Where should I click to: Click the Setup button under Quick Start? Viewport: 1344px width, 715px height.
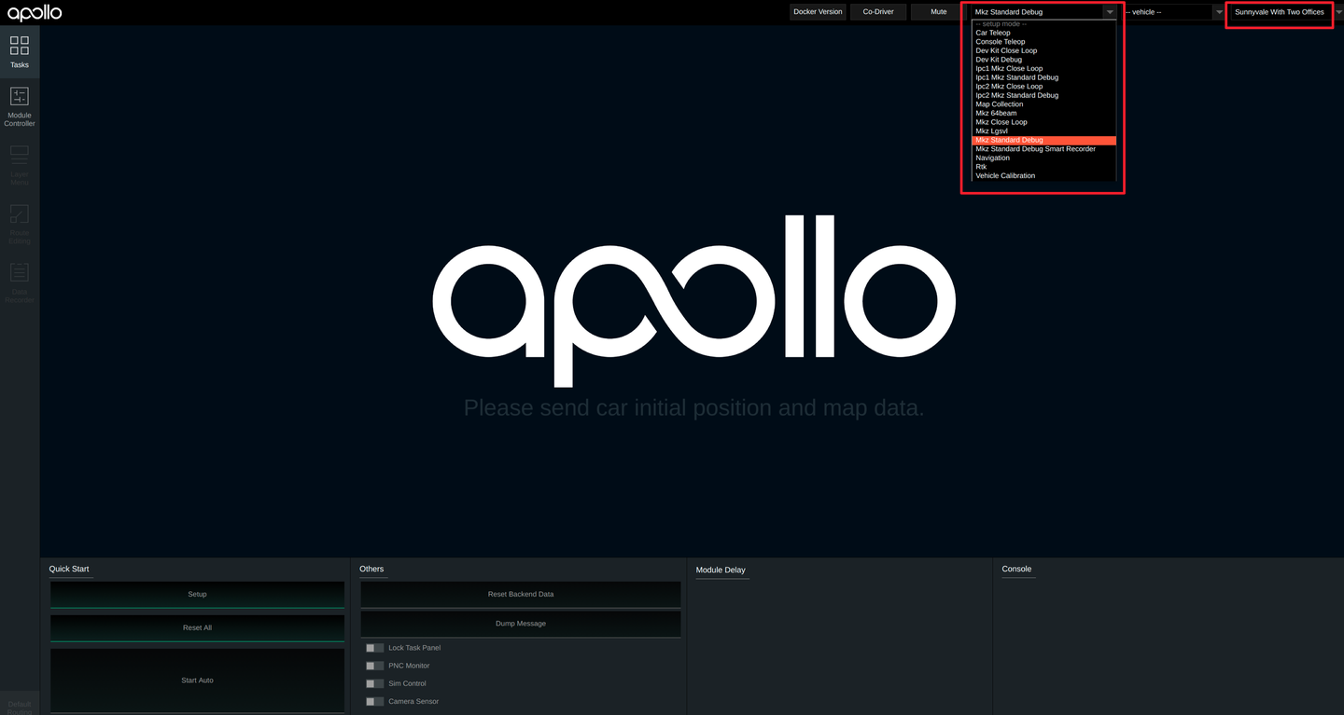[x=197, y=594]
